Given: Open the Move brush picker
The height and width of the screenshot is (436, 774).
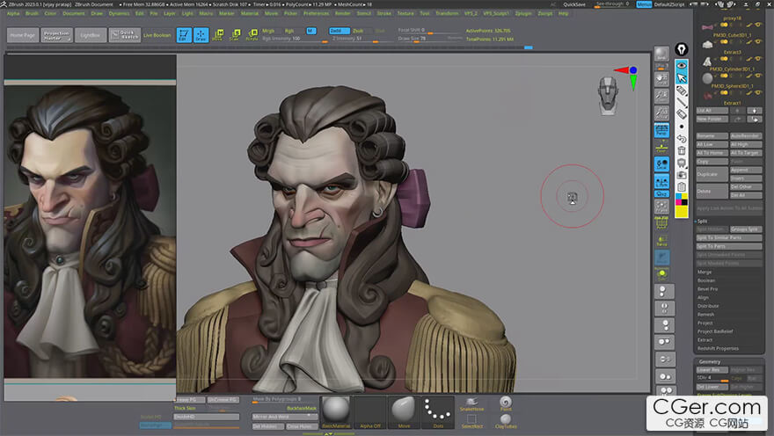Looking at the screenshot, I should point(404,412).
